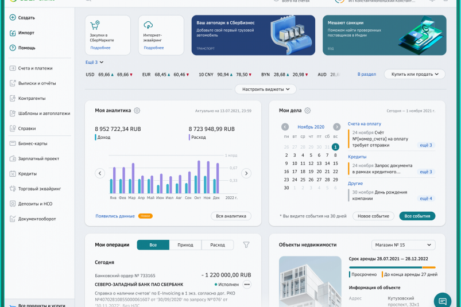Show next chart period with right arrow

(x=246, y=173)
